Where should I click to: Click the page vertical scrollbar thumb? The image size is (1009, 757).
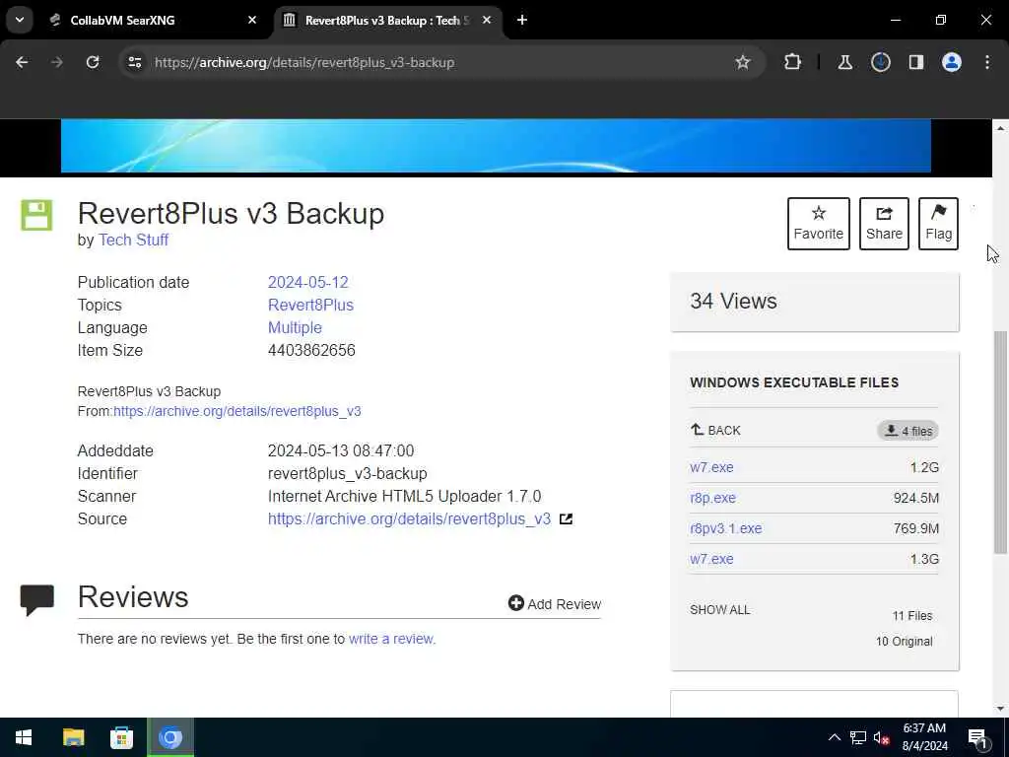(x=1000, y=442)
